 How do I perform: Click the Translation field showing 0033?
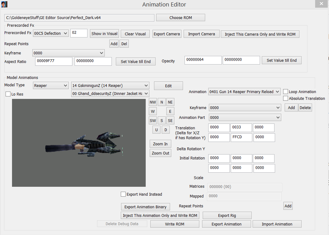click(241, 128)
